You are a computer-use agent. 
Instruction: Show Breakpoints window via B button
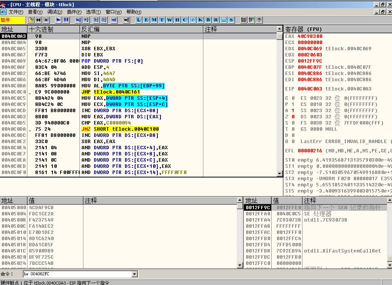click(208, 20)
